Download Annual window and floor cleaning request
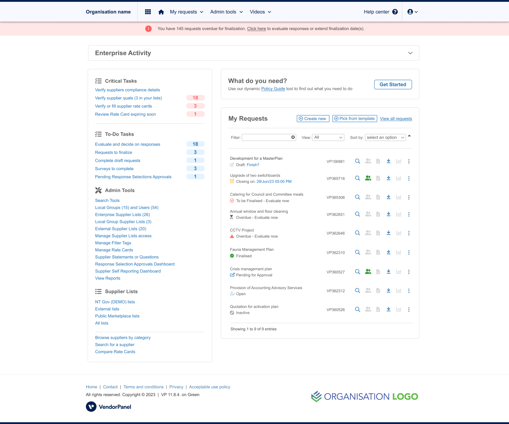The height and width of the screenshot is (424, 509). click(388, 214)
